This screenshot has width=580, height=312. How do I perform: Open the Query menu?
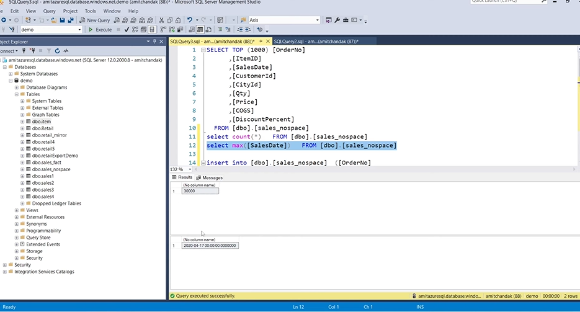(x=49, y=11)
